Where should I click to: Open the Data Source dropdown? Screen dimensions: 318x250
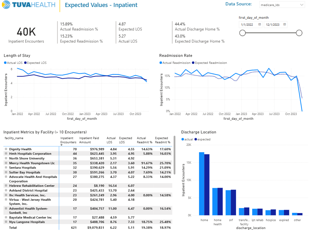(x=301, y=5)
